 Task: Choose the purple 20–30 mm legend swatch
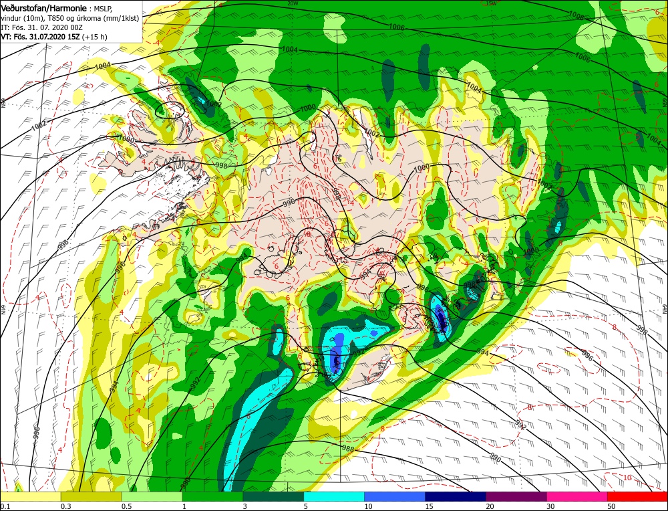(516, 496)
